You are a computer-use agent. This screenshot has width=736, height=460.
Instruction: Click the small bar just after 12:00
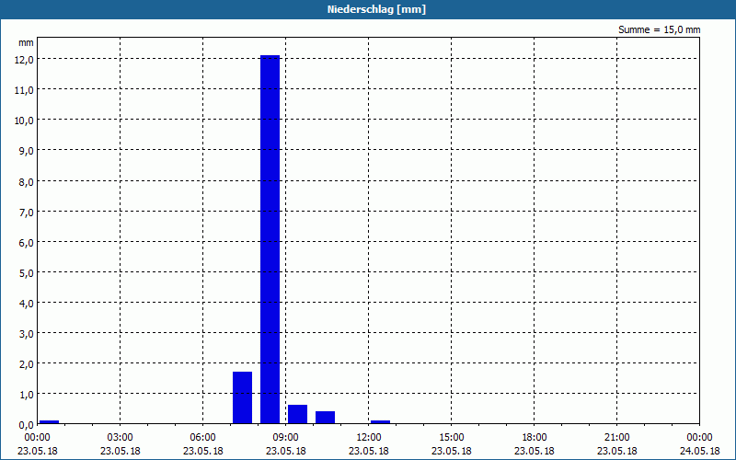click(x=380, y=422)
